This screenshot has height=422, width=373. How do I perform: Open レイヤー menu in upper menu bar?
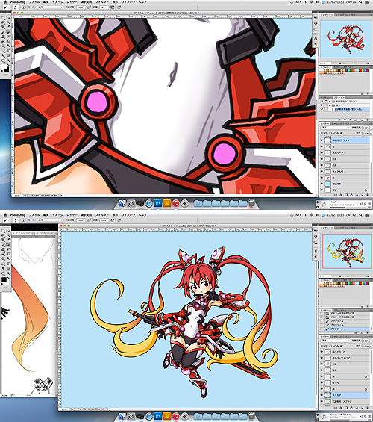[x=72, y=2]
